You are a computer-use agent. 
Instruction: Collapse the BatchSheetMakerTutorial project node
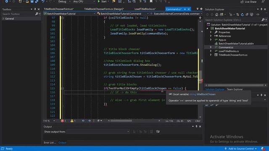coord(207,29)
